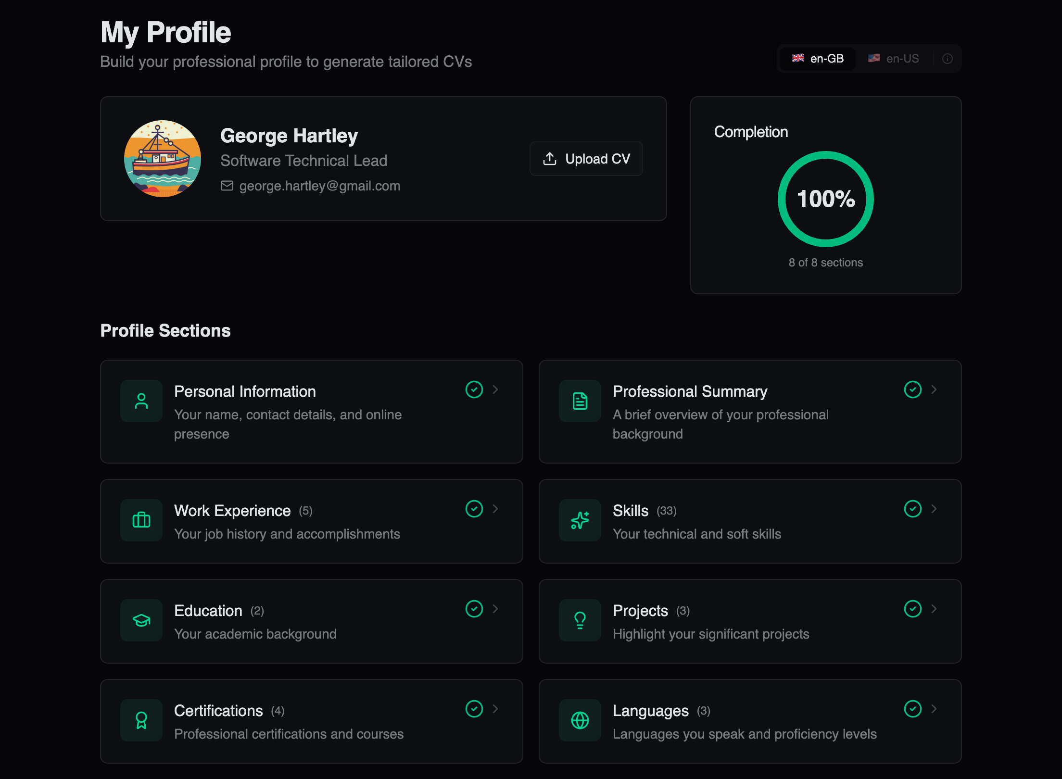Click the Work Experience completed checkmark

click(x=474, y=509)
